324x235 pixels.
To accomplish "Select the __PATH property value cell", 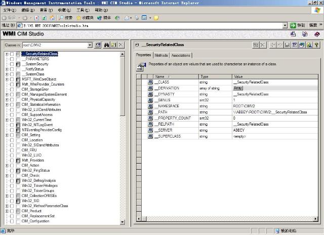I will point(275,112).
